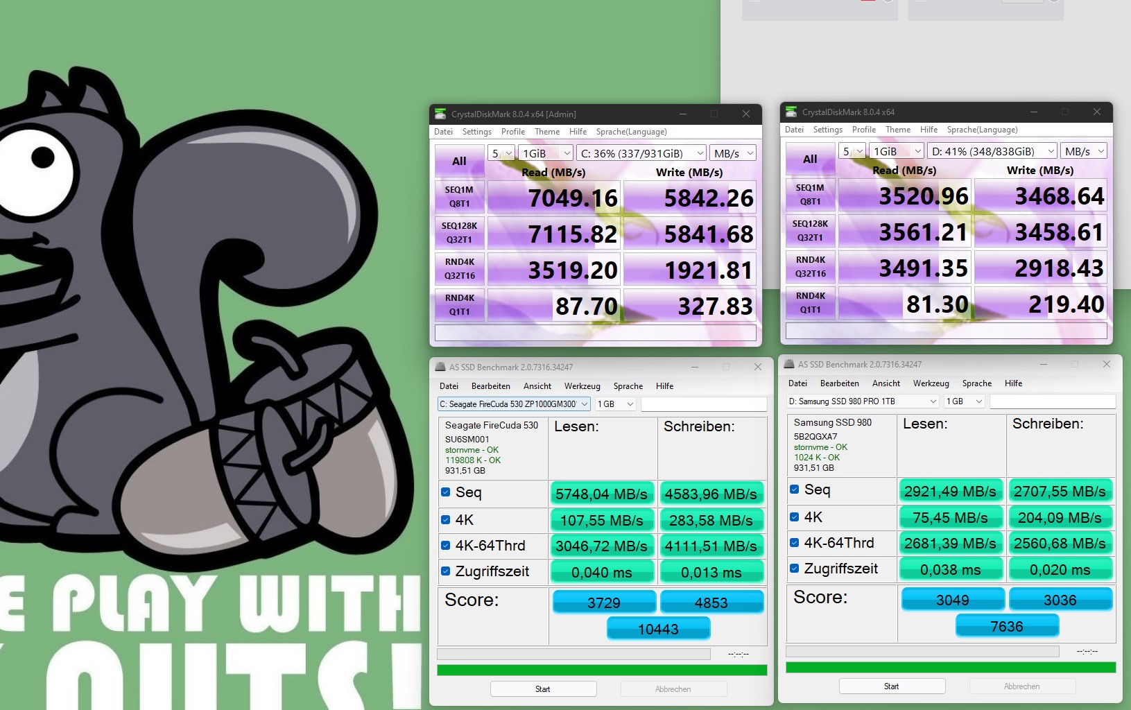The width and height of the screenshot is (1131, 710).
Task: Open drive D: 41% dropdown
Action: 992,151
